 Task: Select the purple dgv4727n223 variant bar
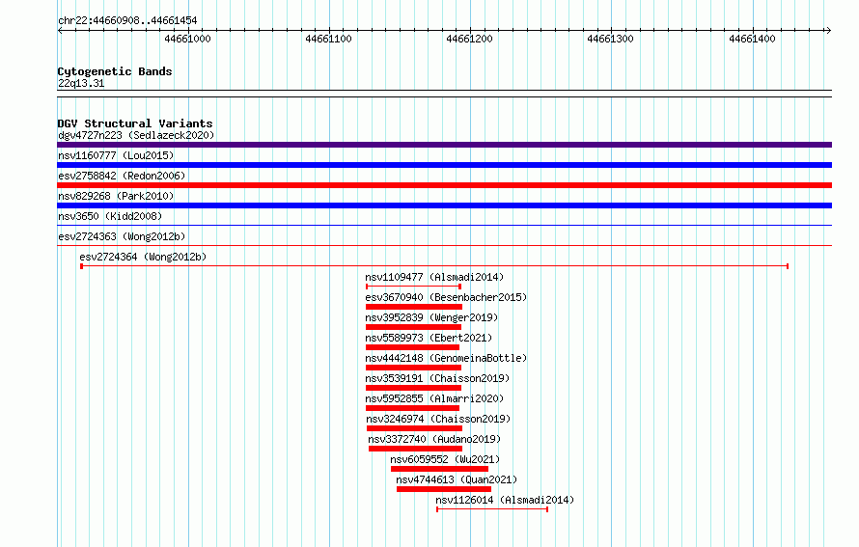point(444,145)
